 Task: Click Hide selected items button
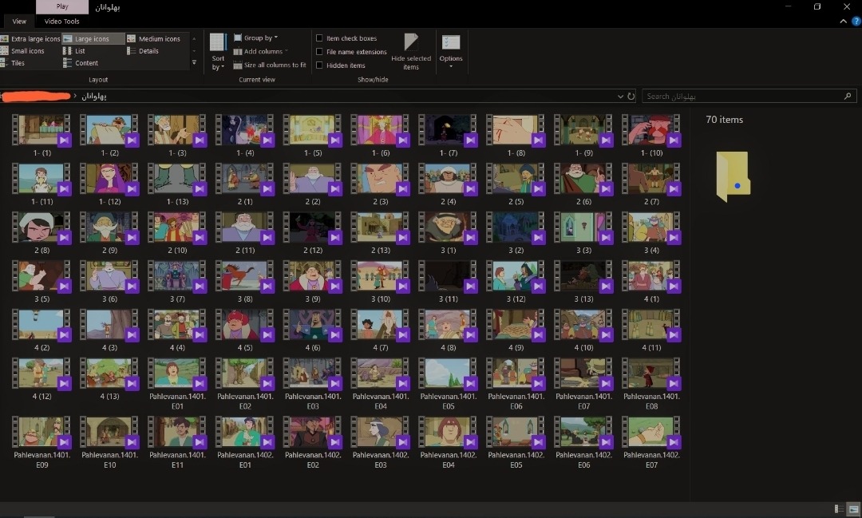coord(411,52)
